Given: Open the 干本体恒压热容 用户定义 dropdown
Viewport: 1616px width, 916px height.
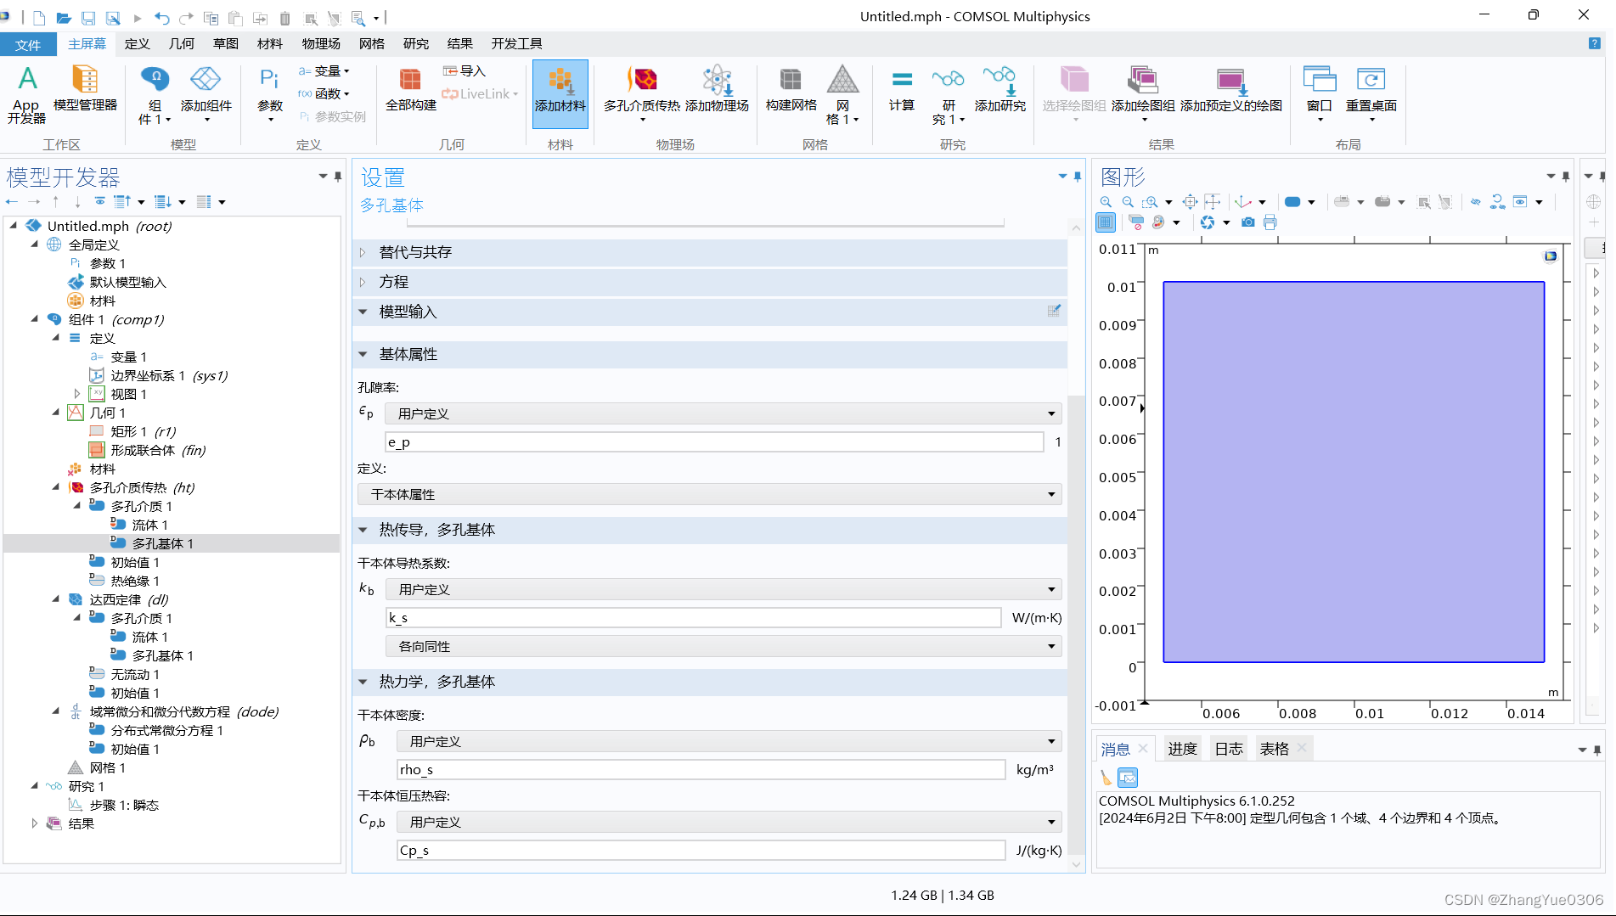Looking at the screenshot, I should point(729,822).
